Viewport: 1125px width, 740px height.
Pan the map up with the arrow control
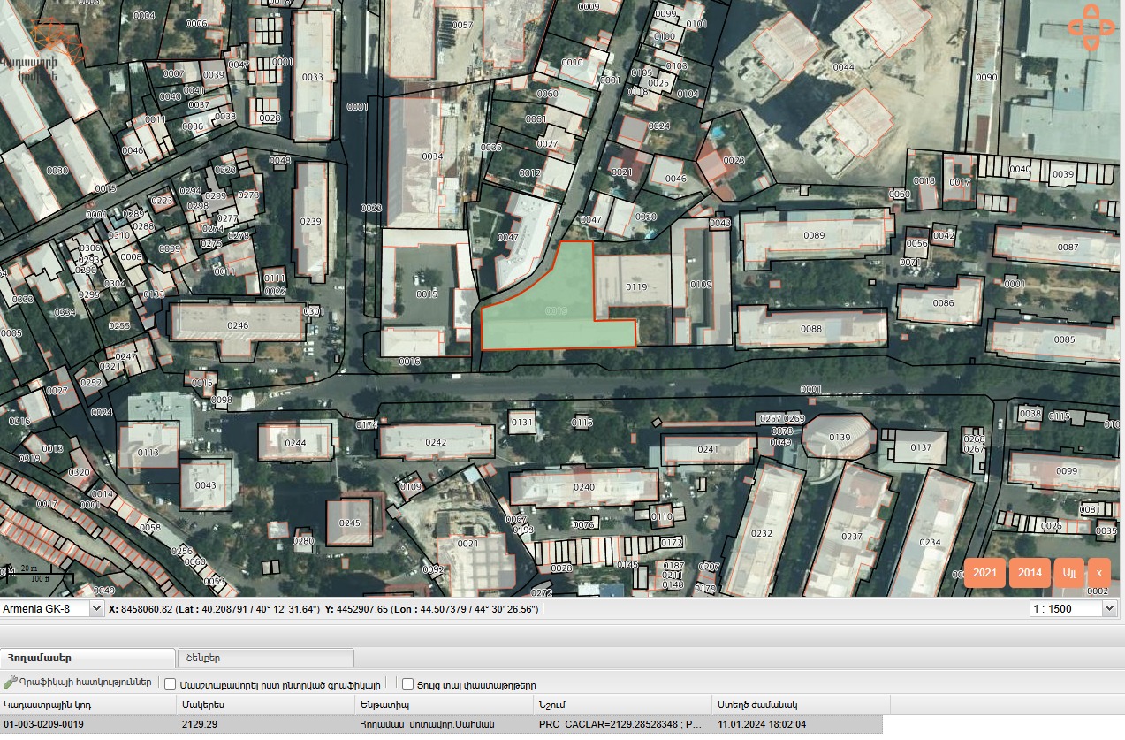1091,11
